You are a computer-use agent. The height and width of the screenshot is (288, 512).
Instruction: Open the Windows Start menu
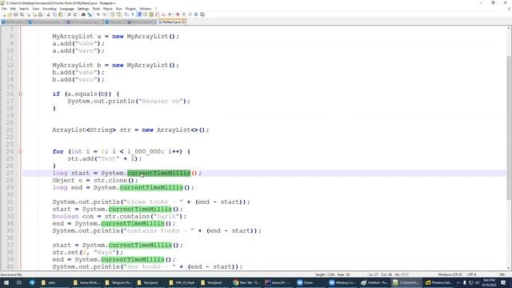(x=6, y=282)
